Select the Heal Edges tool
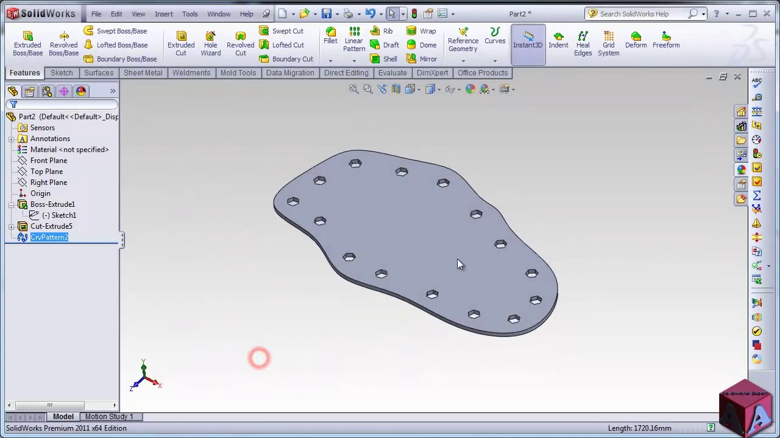Screen dimensions: 780x438 [x=583, y=44]
